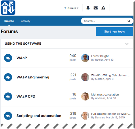Image resolution: width=135 pixels, height=129 pixels.
Task: Open the messages envelope icon
Action: coord(96,8)
